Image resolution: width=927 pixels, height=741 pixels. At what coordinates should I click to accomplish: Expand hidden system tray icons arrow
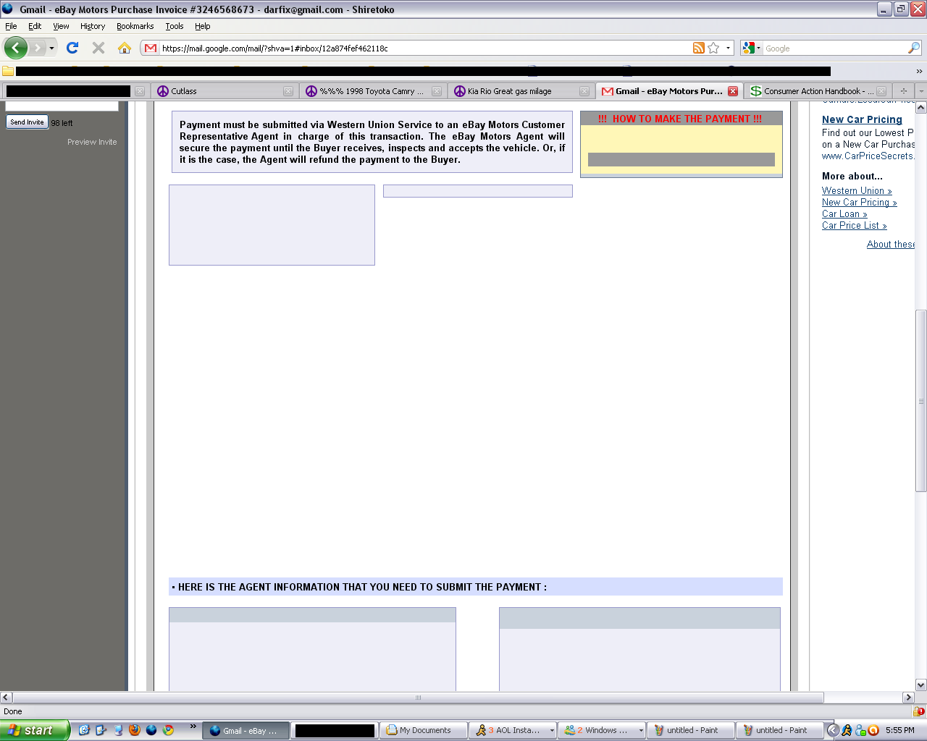click(x=833, y=730)
